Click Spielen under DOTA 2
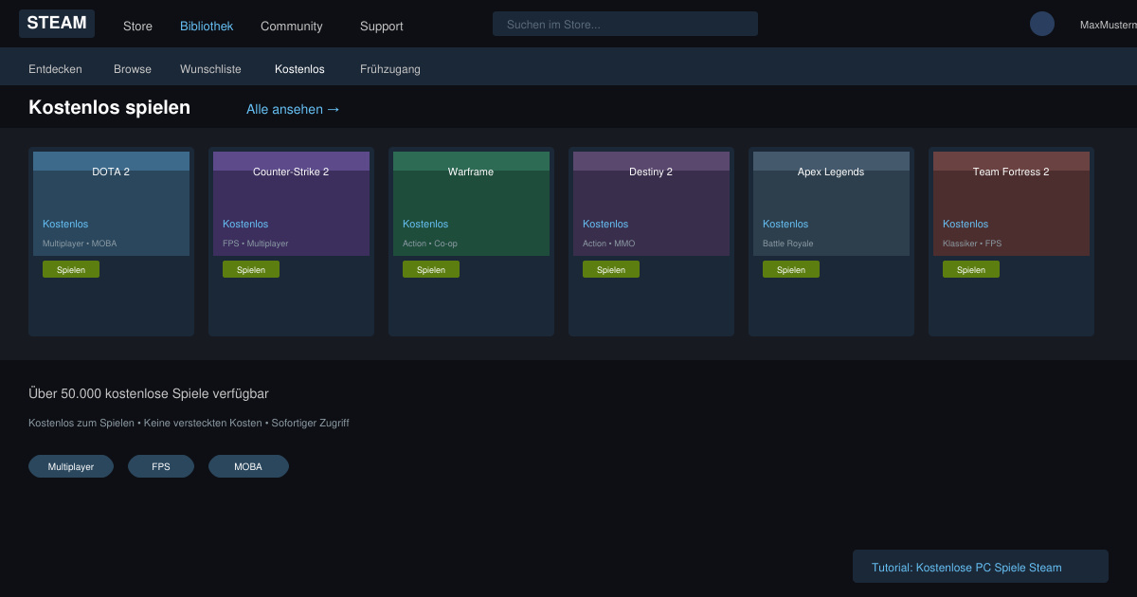This screenshot has width=1137, height=597. pyautogui.click(x=71, y=269)
